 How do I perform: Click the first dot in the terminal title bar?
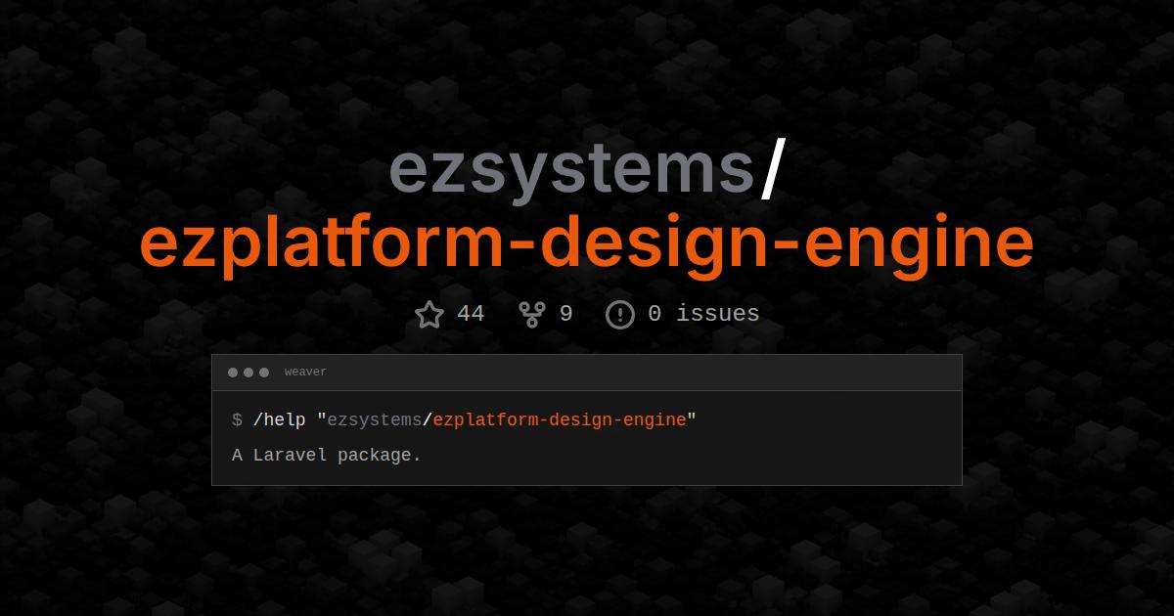[x=233, y=373]
